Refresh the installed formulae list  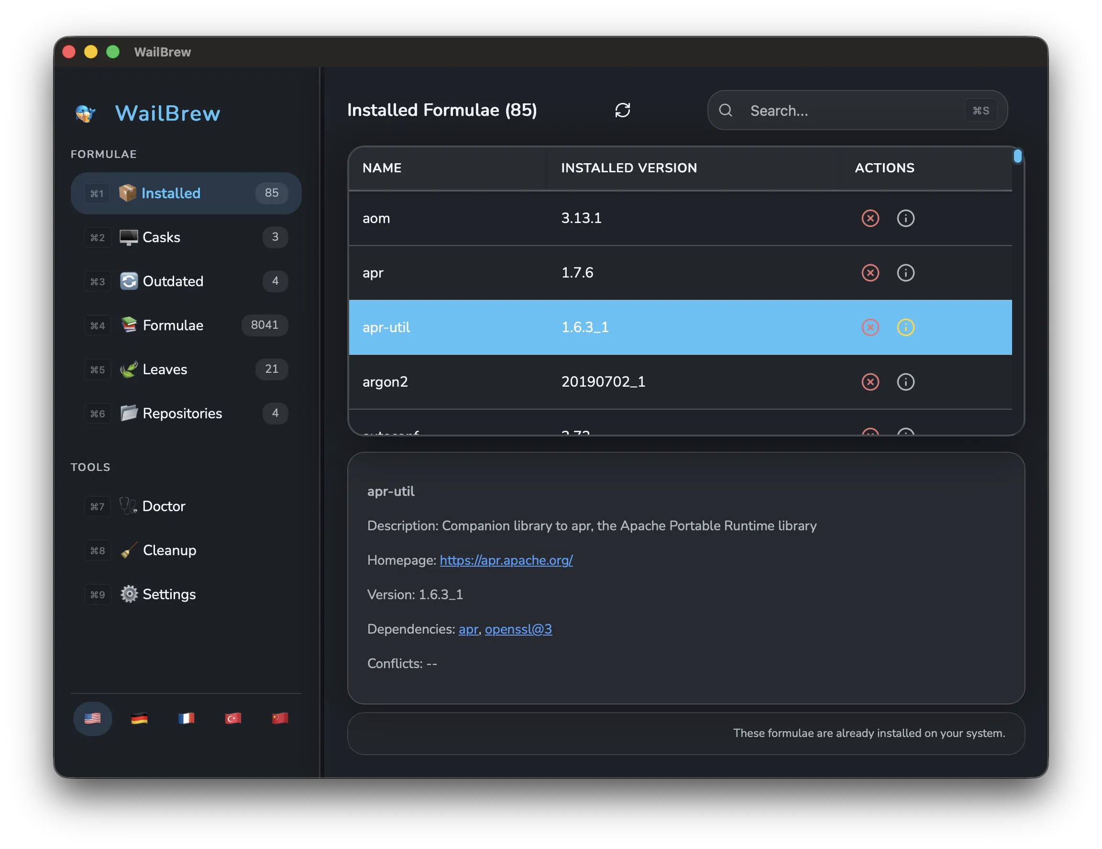(x=623, y=110)
